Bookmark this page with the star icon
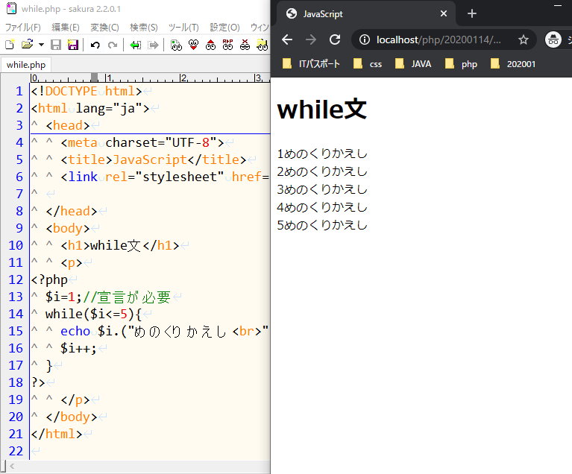 [x=524, y=39]
